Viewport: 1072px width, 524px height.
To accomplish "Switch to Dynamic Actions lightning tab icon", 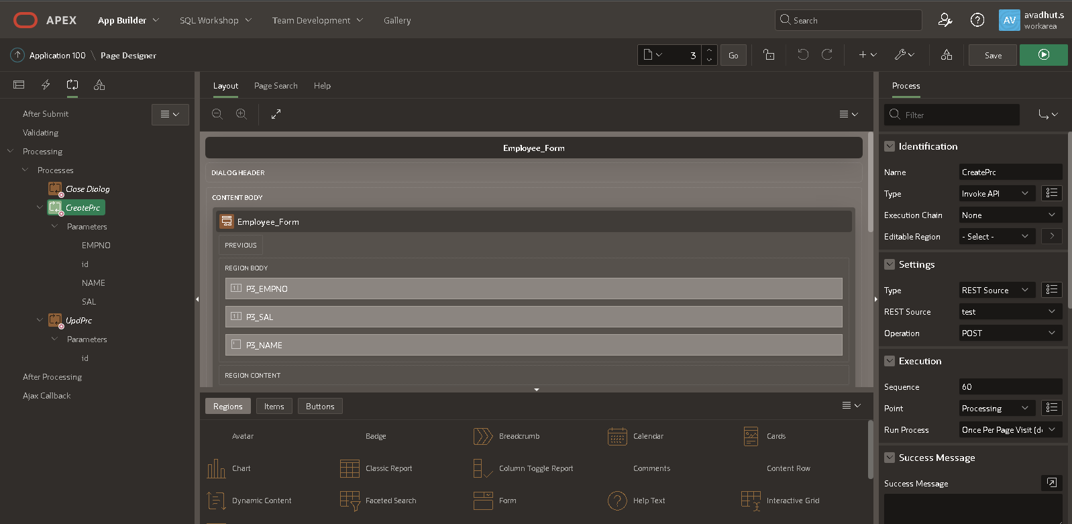I will pos(46,85).
